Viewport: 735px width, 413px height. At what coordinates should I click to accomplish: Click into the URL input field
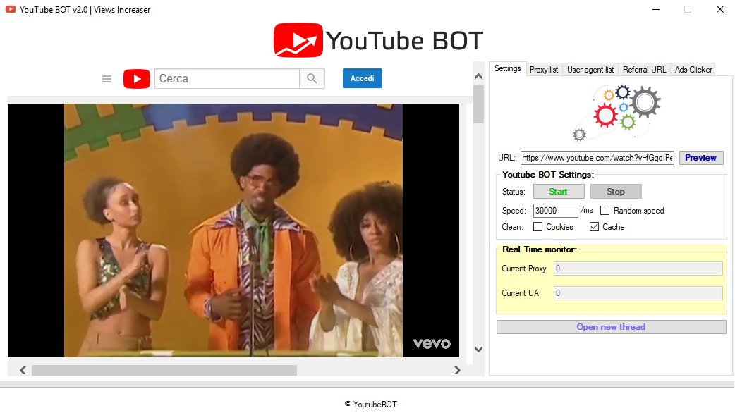[597, 158]
